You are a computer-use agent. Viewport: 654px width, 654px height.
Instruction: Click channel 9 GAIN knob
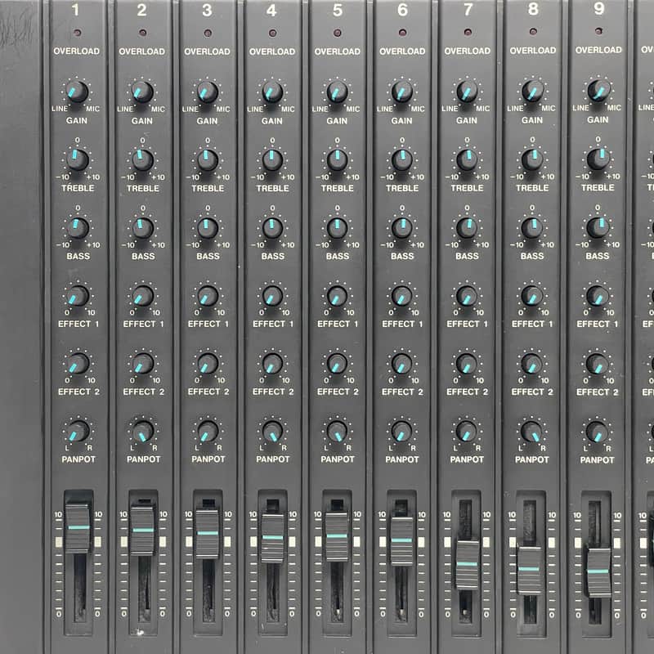[598, 91]
